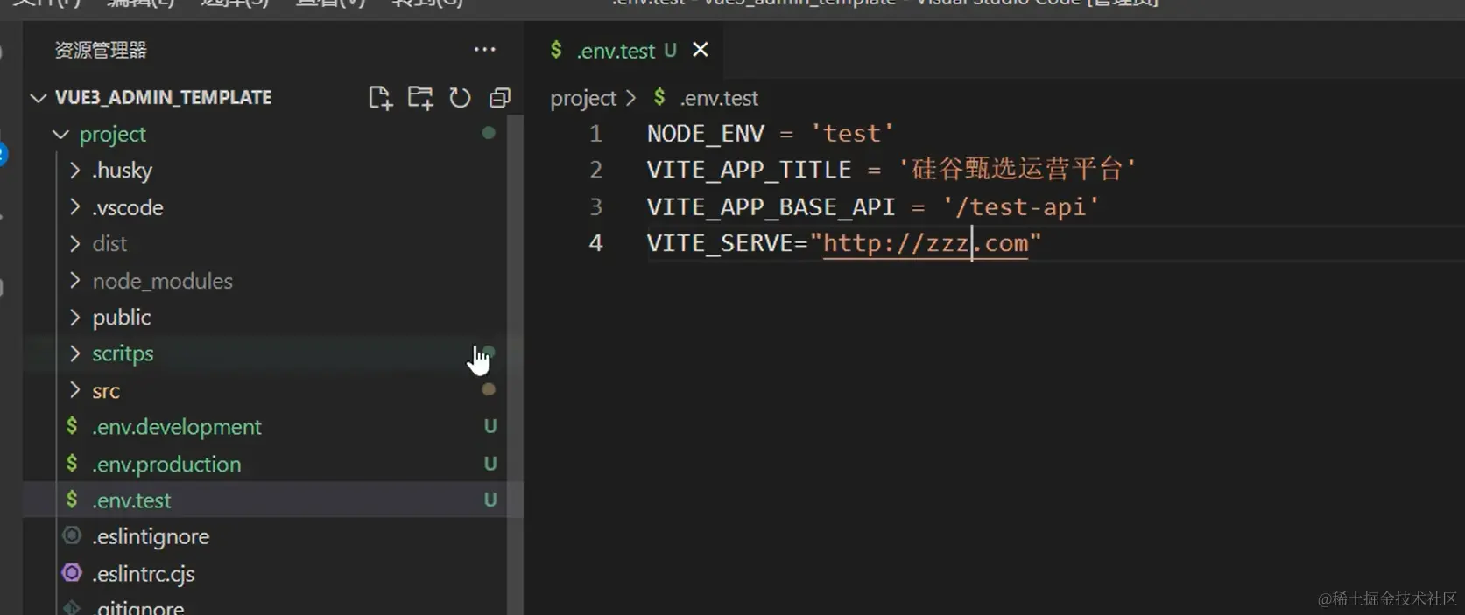1465x615 pixels.
Task: Collapse all folders with the collapse icon
Action: (x=500, y=98)
